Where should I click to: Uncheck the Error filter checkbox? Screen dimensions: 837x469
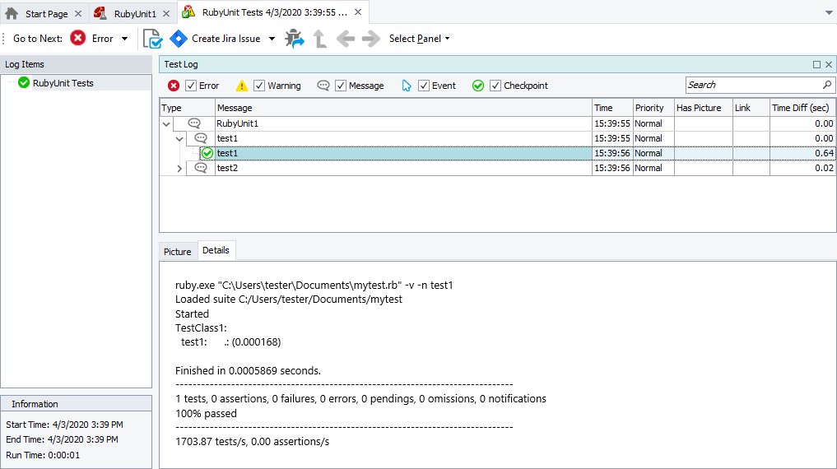[x=191, y=86]
